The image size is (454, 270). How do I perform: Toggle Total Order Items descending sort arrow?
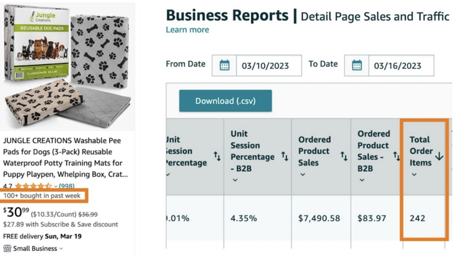pos(439,156)
